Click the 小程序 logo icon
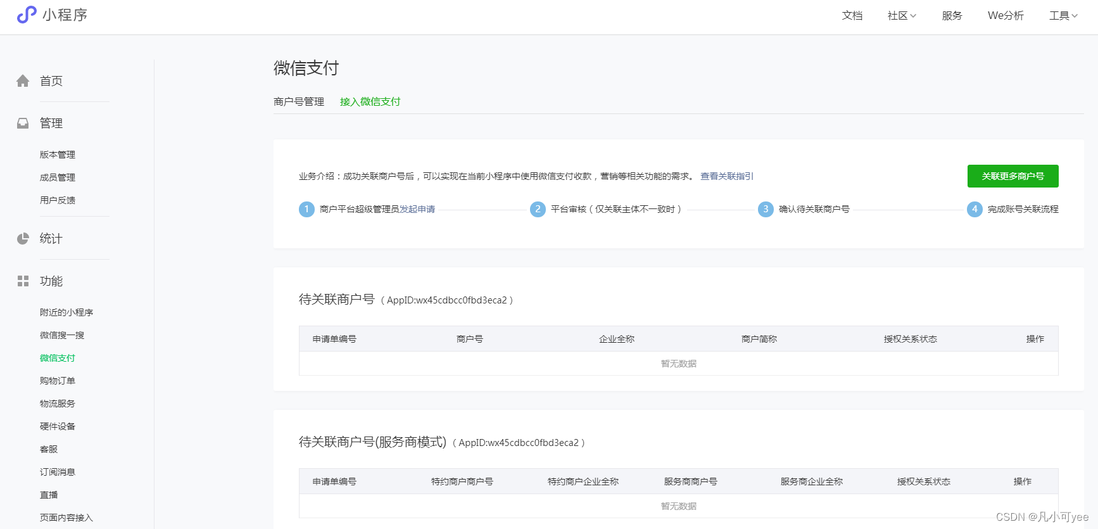 pyautogui.click(x=27, y=15)
